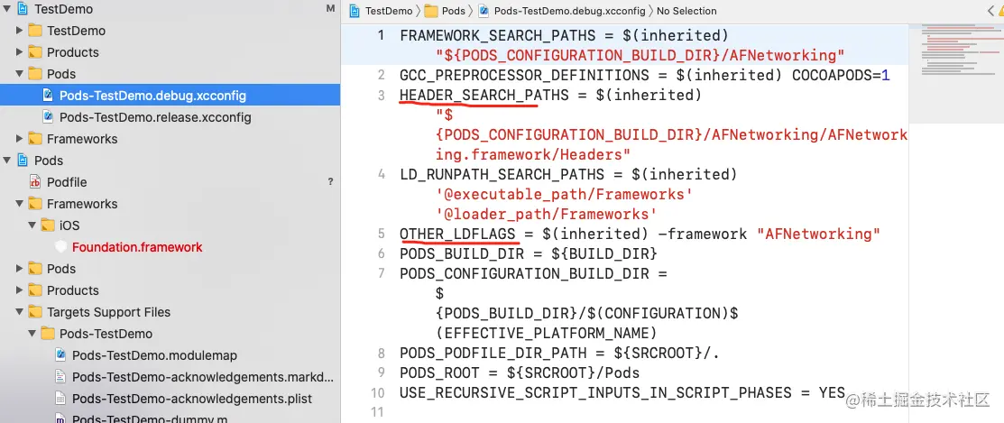Click the acknowledgements markdown file icon
This screenshot has height=423, width=1004.
point(60,377)
